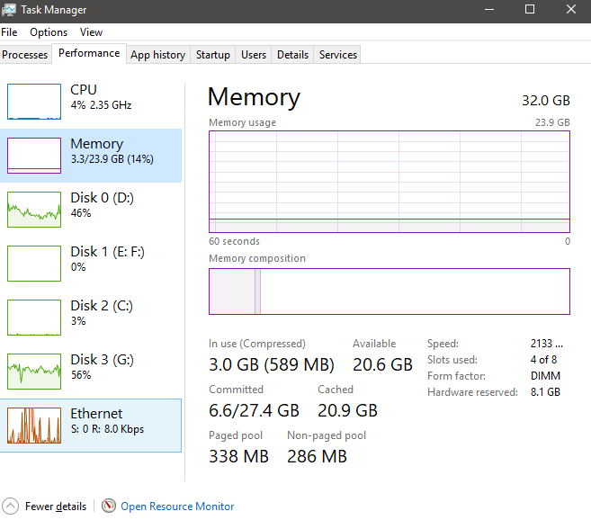Click the Committed 6.6/27.4 GB value

[x=254, y=410]
